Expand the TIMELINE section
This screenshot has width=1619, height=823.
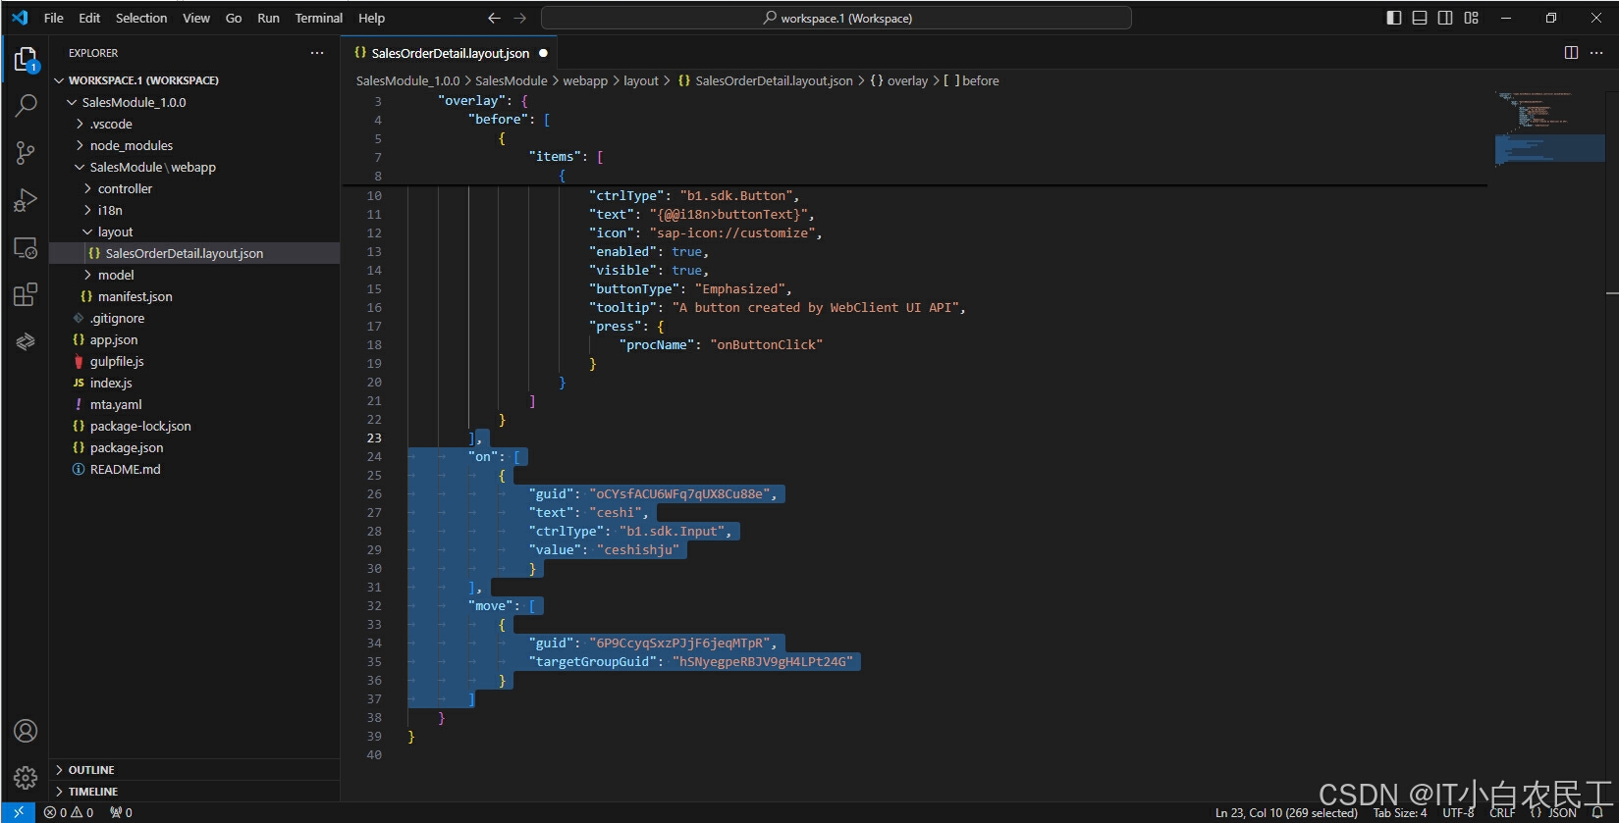tap(194, 792)
